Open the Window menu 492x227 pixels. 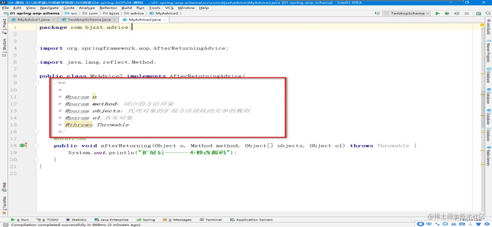186,8
